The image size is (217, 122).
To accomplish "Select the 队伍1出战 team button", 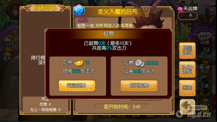I will (x=187, y=69).
